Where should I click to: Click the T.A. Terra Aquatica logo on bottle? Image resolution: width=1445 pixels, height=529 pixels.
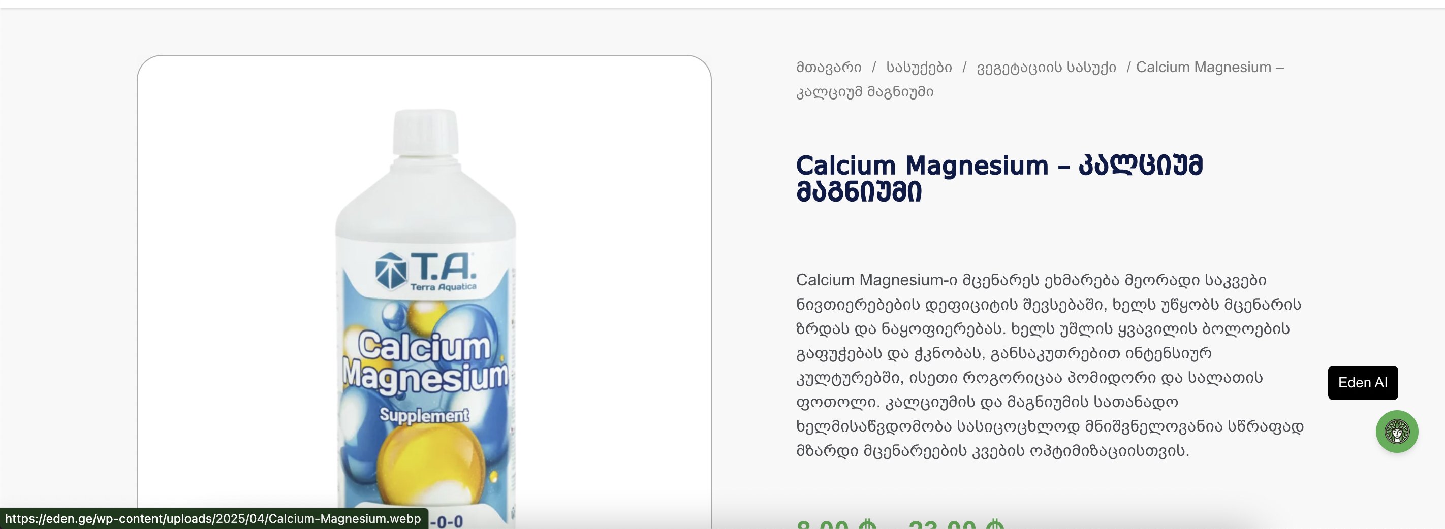426,271
